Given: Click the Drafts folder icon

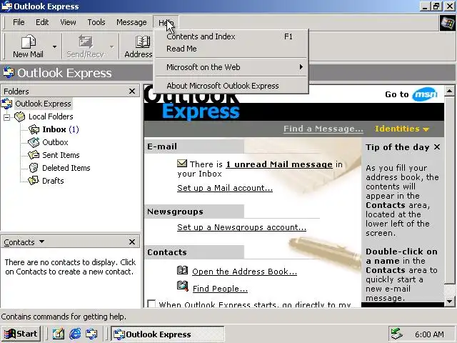Looking at the screenshot, I should pyautogui.click(x=34, y=181).
